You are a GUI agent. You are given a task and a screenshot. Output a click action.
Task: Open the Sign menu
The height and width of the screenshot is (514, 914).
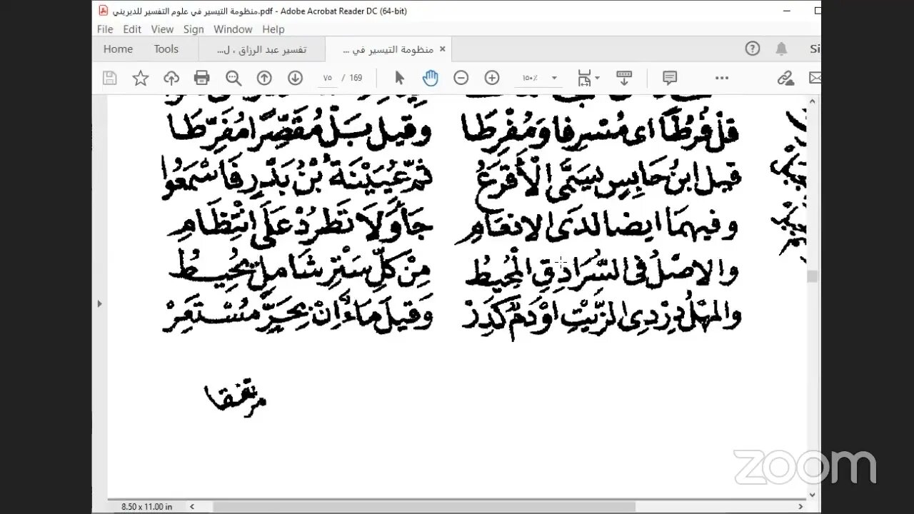coord(194,29)
